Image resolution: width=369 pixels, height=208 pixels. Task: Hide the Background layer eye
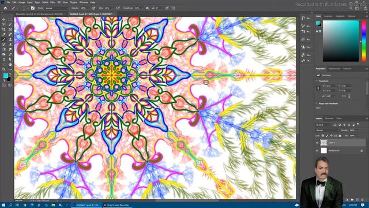317,150
